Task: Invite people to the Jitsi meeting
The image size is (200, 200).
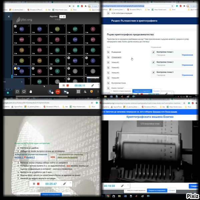Action: coord(85,91)
